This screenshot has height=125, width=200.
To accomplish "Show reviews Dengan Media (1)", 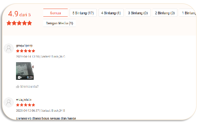I will [59, 23].
